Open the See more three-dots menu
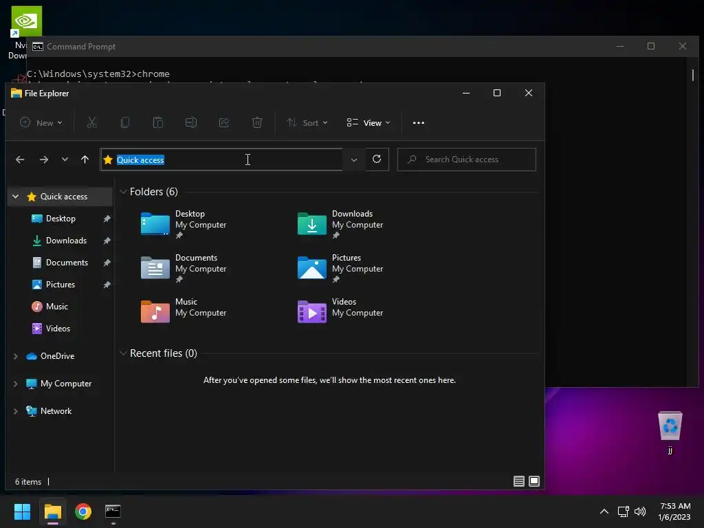Image resolution: width=704 pixels, height=528 pixels. (x=419, y=122)
